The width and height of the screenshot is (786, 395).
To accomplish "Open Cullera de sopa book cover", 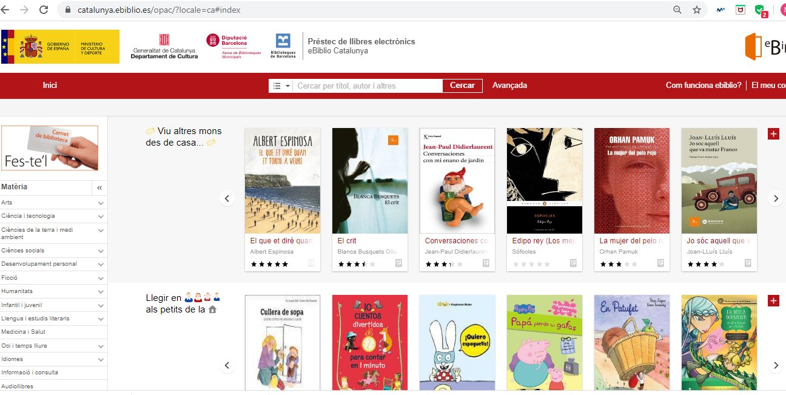I will coord(283,343).
